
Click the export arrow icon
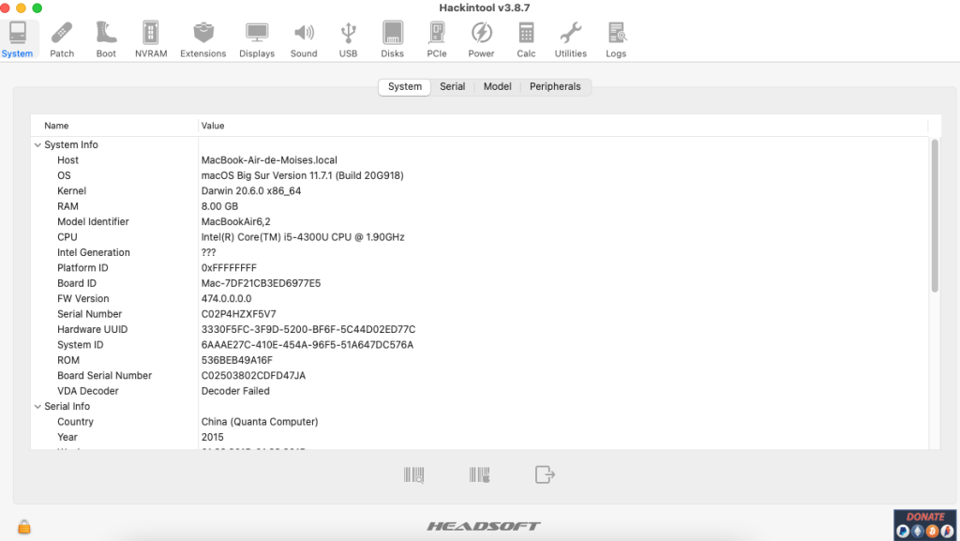(545, 475)
